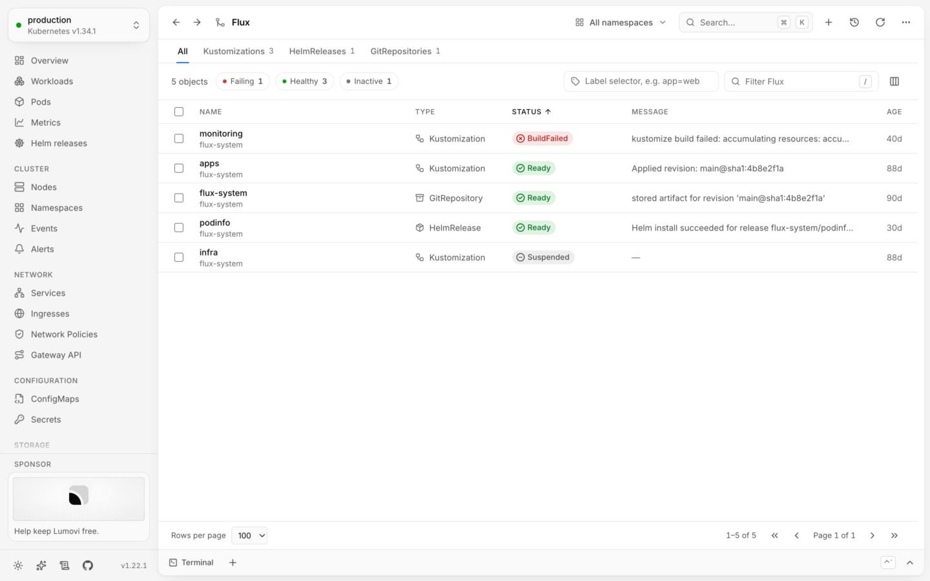Go back using the left arrow icon
This screenshot has height=581, width=930.
coord(176,23)
